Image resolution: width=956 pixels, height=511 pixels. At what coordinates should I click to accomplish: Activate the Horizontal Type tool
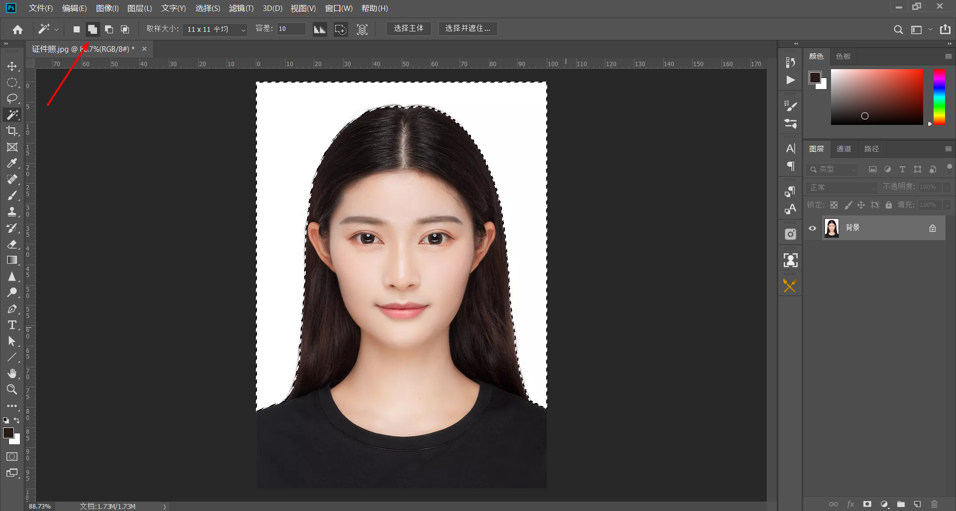[12, 325]
